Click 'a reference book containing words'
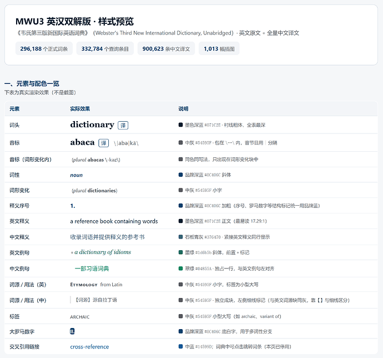Viewport: 383px width, 358px height. pos(114,221)
